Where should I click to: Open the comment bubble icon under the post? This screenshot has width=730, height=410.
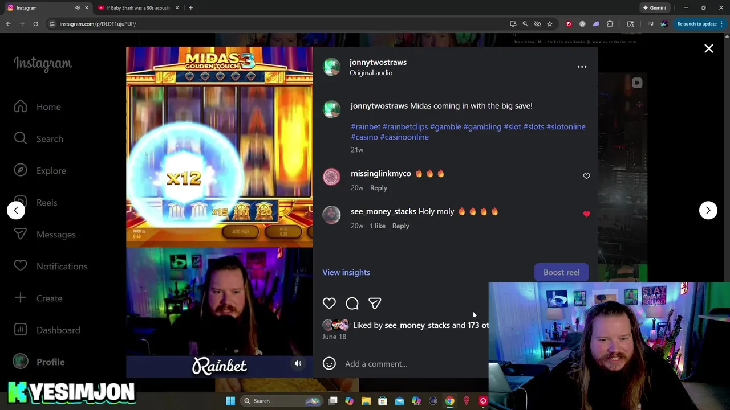click(352, 304)
